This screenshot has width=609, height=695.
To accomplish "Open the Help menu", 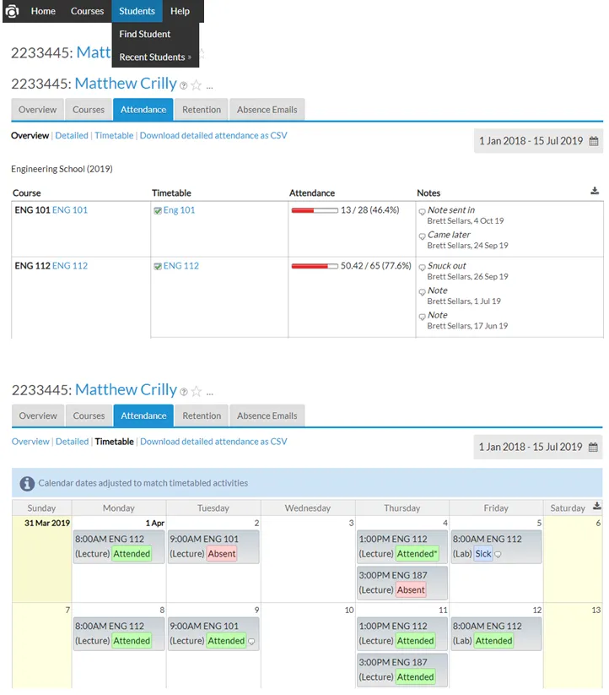I will pos(180,11).
